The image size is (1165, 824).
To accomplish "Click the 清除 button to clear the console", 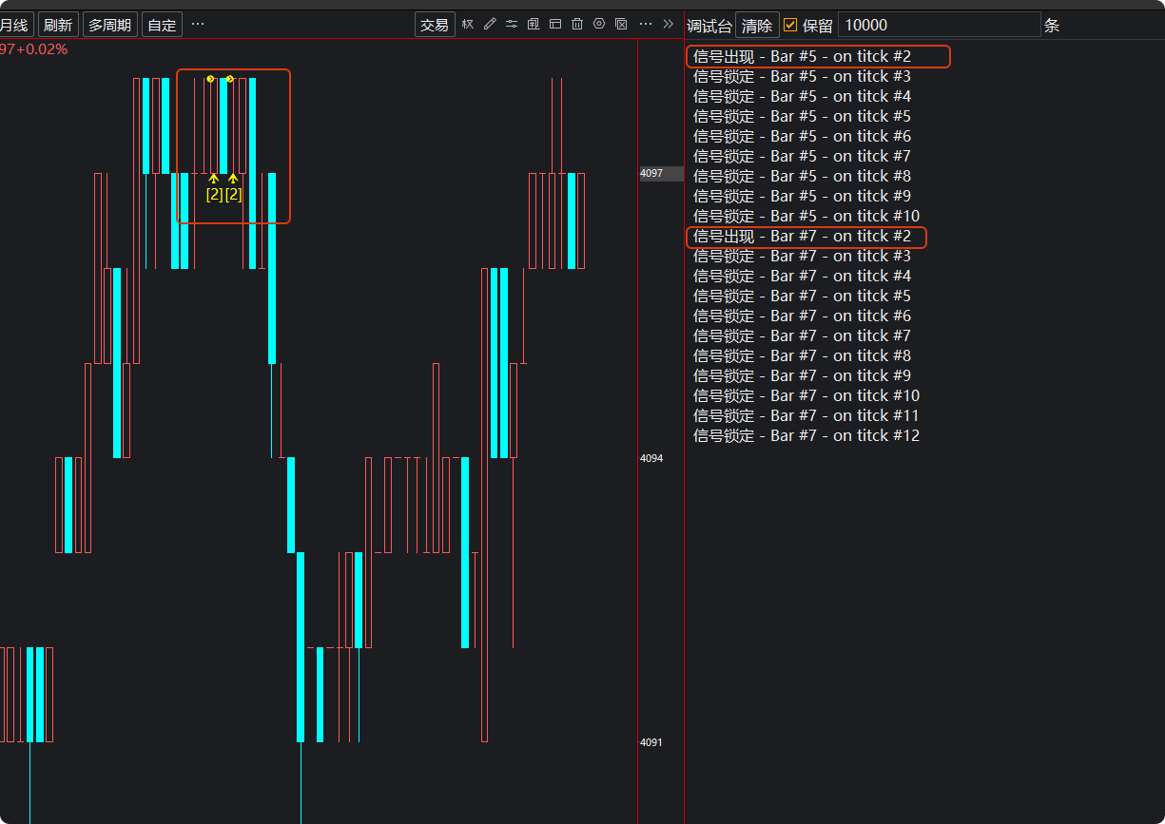I will tap(757, 26).
